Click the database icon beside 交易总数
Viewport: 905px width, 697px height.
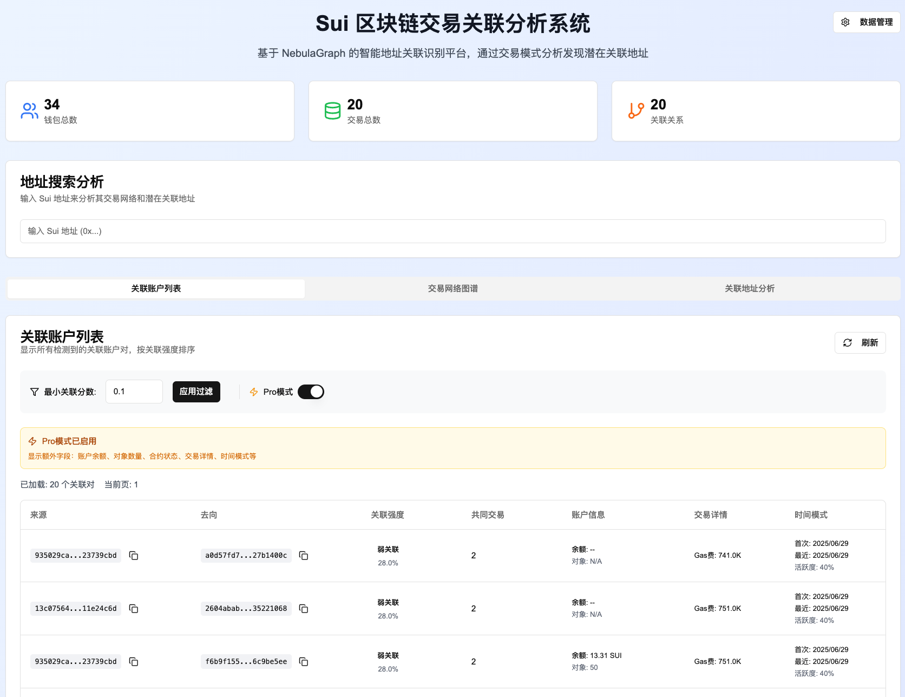(x=332, y=111)
